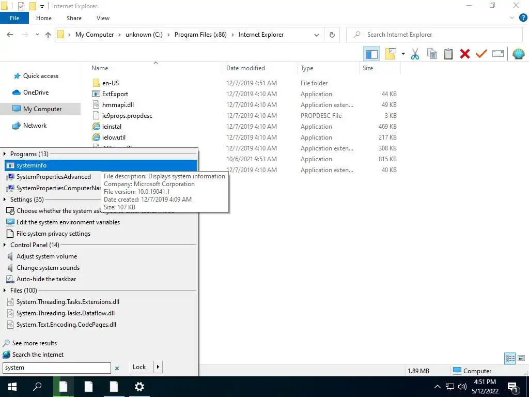
Task: Open properties with orange checkmark icon
Action: click(x=481, y=54)
